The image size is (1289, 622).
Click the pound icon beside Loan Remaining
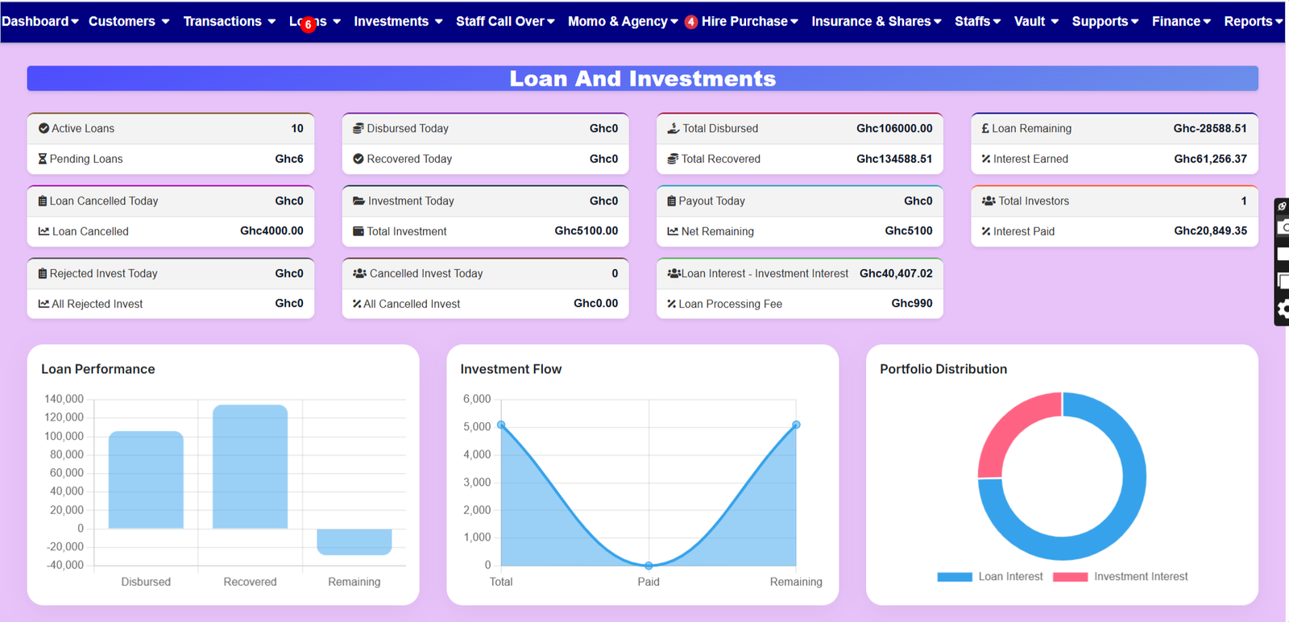coord(985,128)
